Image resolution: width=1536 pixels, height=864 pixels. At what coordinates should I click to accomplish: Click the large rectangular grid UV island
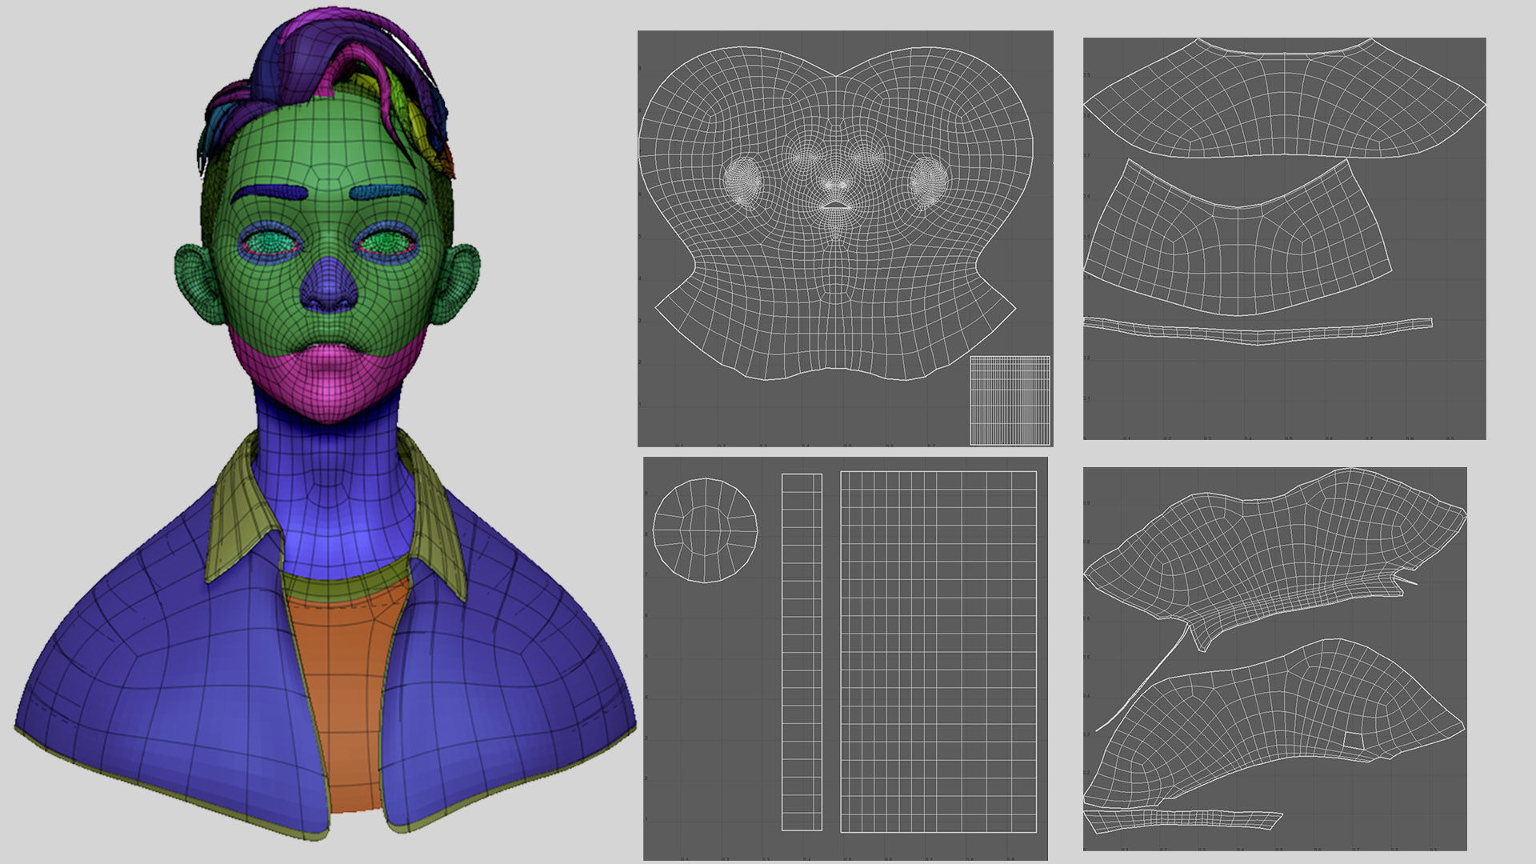tap(938, 651)
